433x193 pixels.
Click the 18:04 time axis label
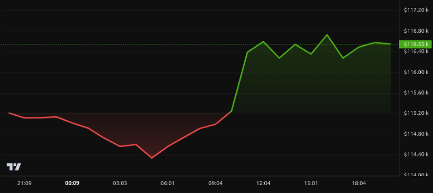358,183
